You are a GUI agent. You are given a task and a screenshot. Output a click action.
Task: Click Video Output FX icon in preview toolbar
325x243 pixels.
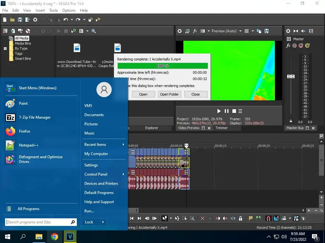195,31
